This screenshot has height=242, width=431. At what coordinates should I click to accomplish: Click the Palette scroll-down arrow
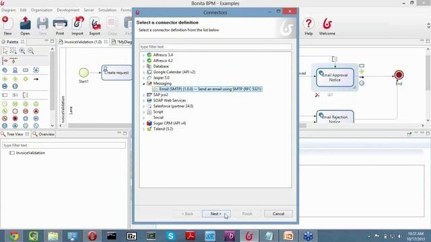click(53, 126)
